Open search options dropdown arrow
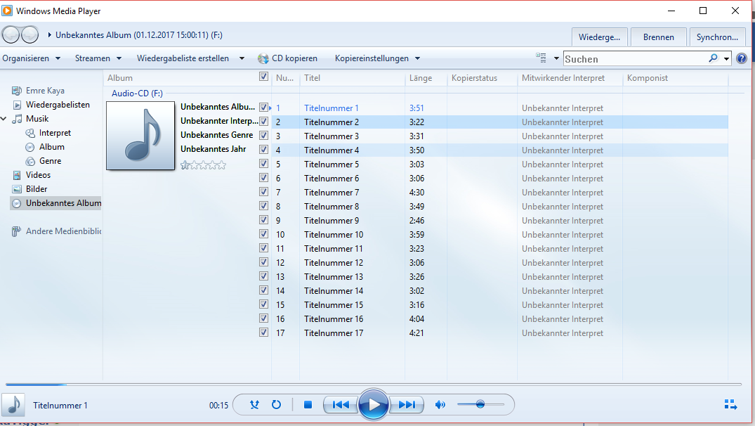 click(726, 59)
